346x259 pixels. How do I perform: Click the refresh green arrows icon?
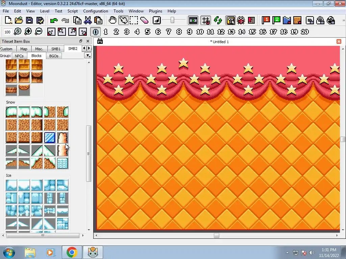218,20
